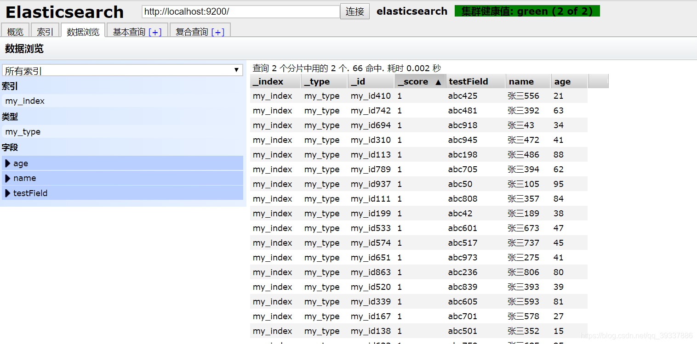Sort by the _id column header
The height and width of the screenshot is (344, 697).
(371, 81)
